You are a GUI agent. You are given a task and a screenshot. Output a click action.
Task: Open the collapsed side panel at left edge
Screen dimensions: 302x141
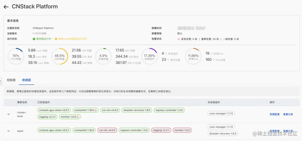(x=1, y=81)
